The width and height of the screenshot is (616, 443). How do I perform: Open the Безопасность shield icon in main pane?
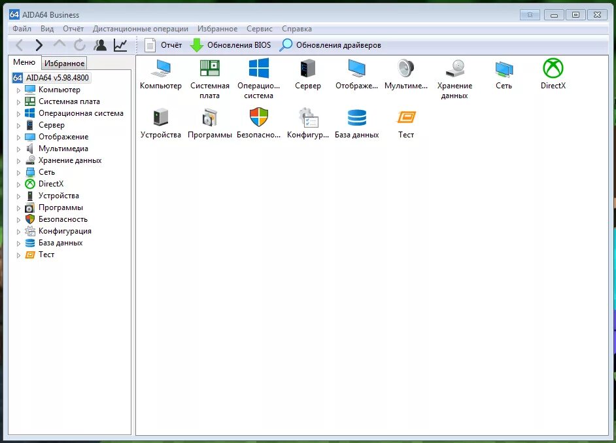259,117
